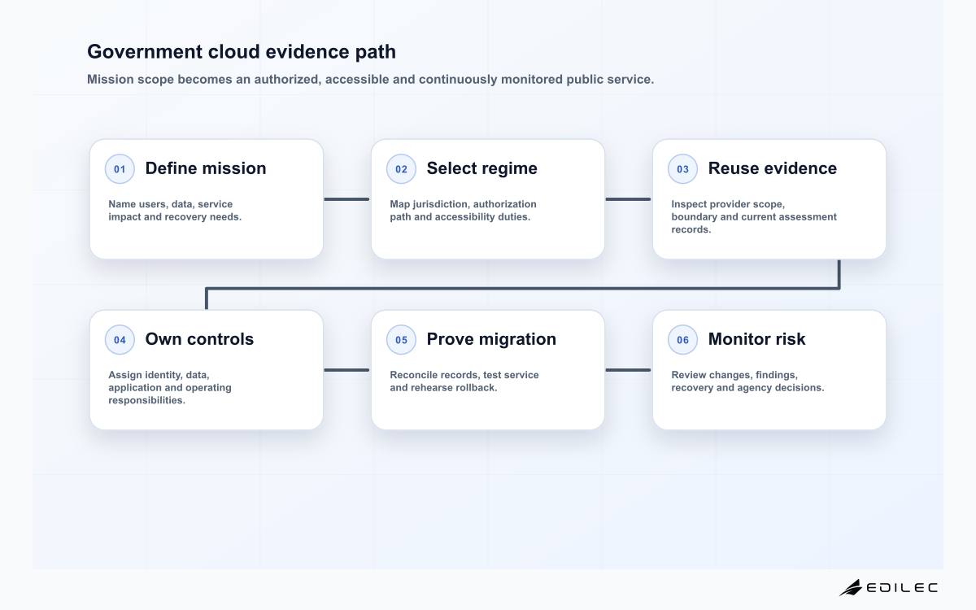The width and height of the screenshot is (976, 610).
Task: Click the 02 step number badge
Action: pyautogui.click(x=401, y=169)
